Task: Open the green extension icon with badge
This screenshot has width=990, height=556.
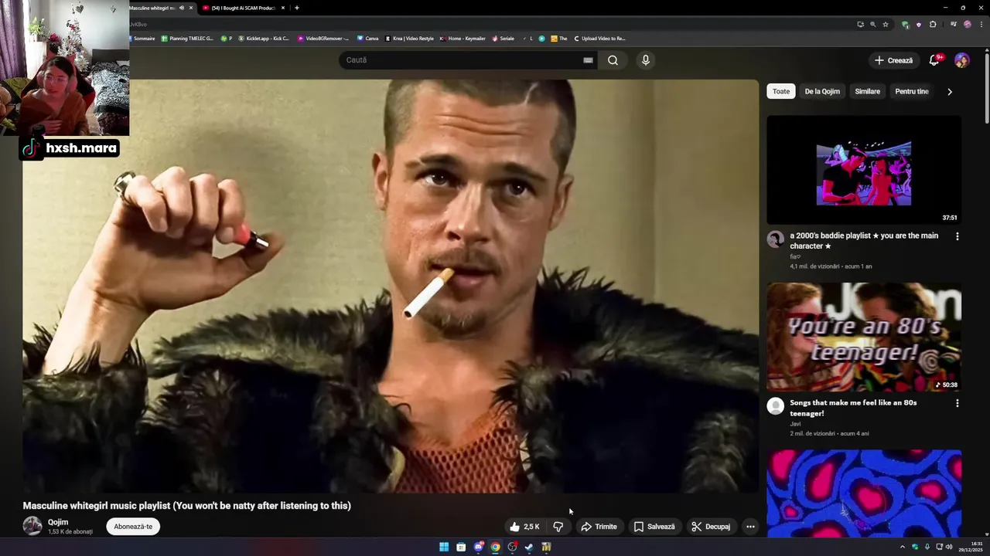Action: 905,25
